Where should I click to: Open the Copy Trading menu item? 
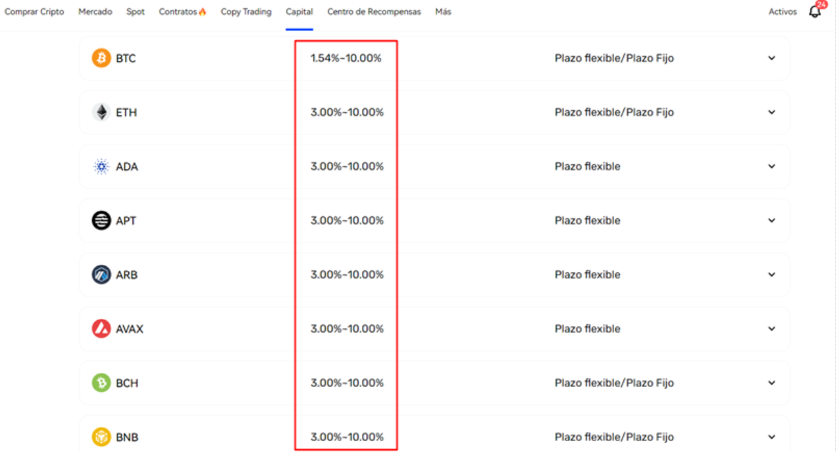246,12
